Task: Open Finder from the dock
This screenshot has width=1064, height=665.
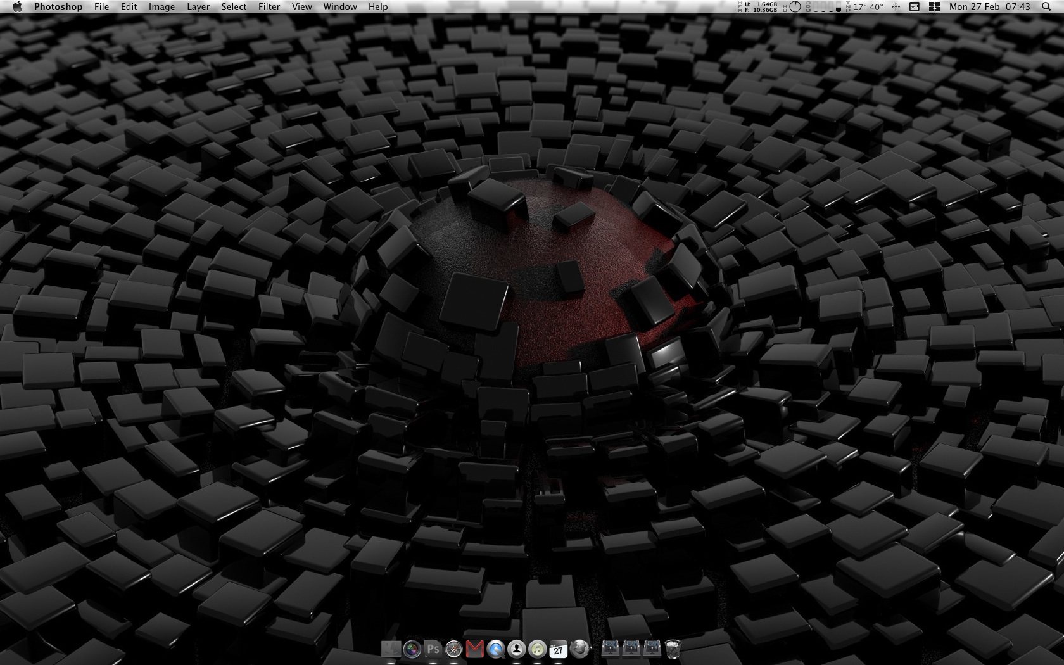Action: (x=391, y=649)
